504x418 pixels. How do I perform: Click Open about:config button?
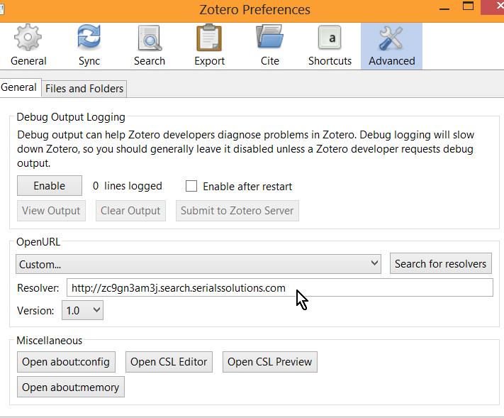(66, 362)
